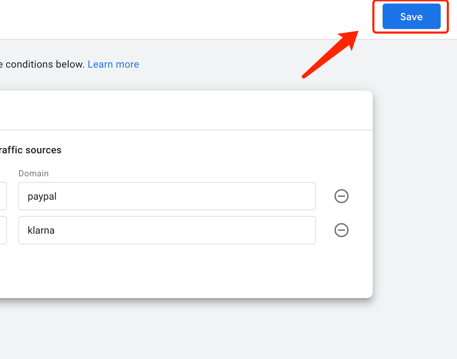Save the unwanted referrals configuration
The width and height of the screenshot is (457, 359).
pyautogui.click(x=411, y=17)
